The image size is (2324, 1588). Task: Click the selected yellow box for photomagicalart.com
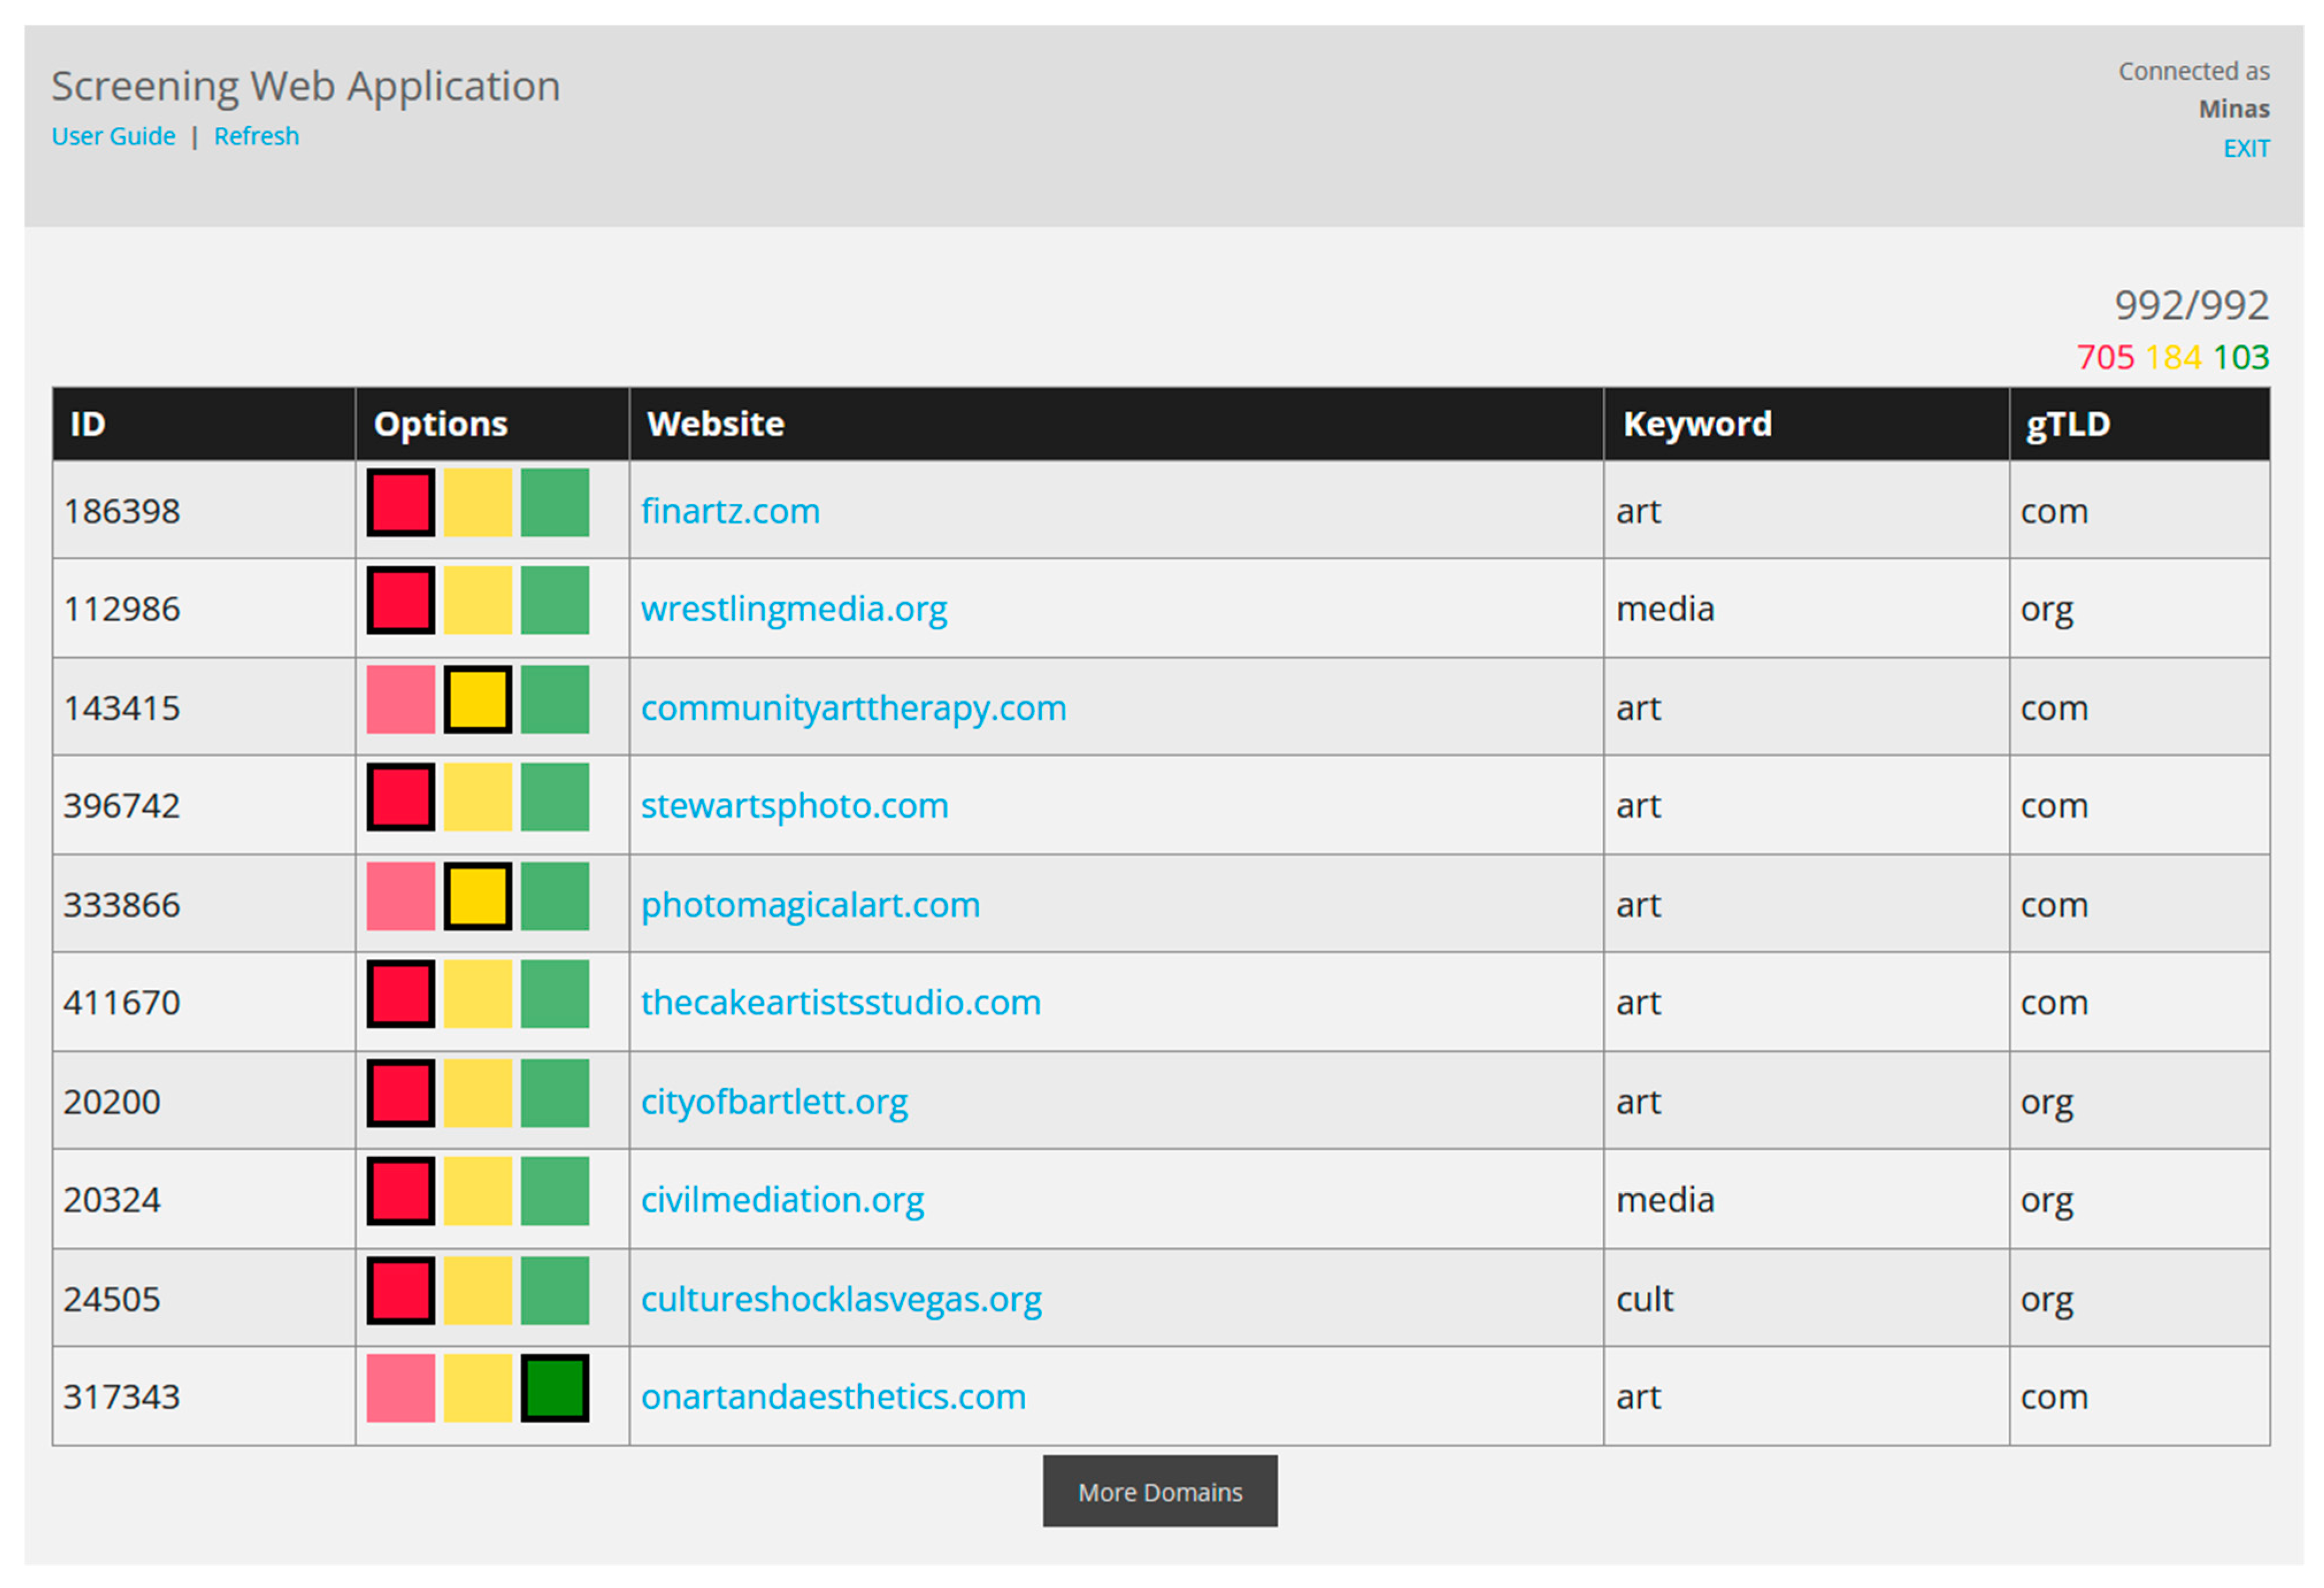click(x=477, y=896)
